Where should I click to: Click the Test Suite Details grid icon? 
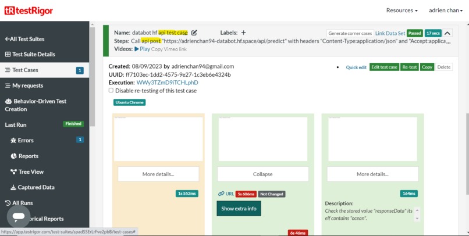(8, 55)
